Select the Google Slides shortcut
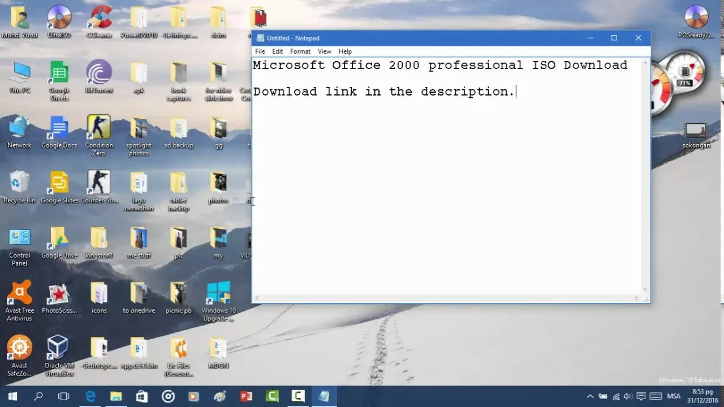This screenshot has width=724, height=407. click(59, 188)
